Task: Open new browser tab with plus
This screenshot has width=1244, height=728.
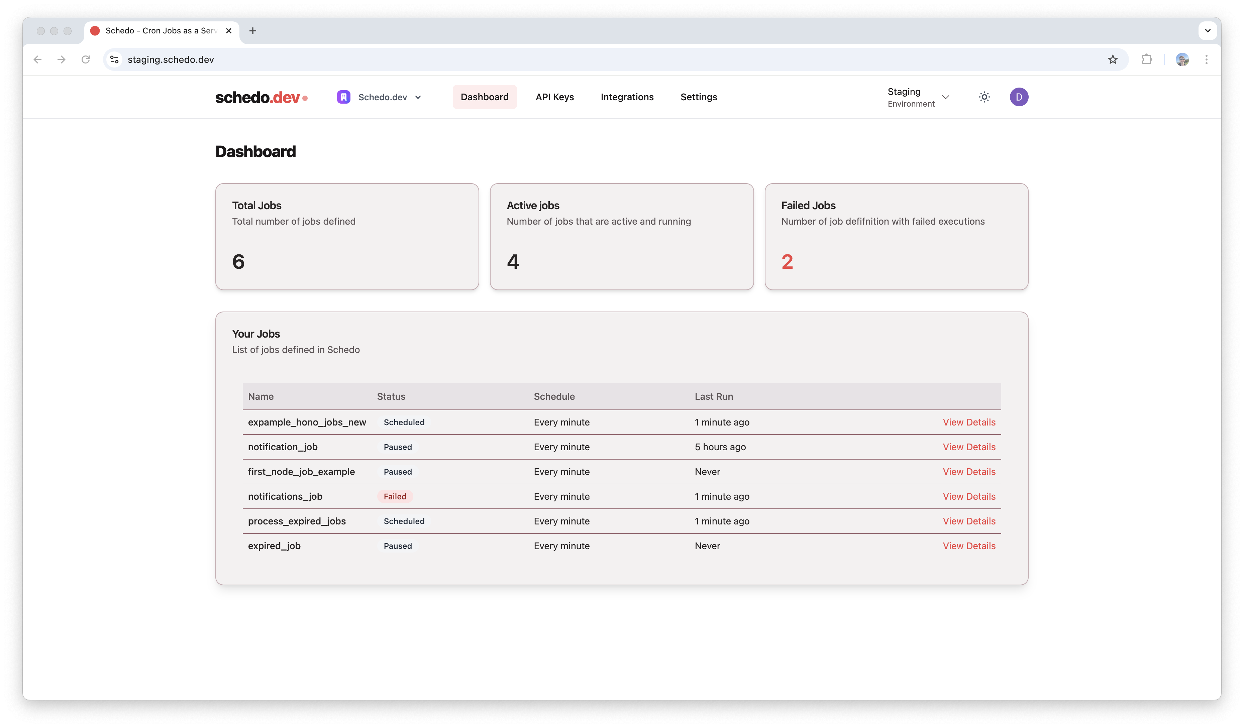Action: click(x=253, y=31)
